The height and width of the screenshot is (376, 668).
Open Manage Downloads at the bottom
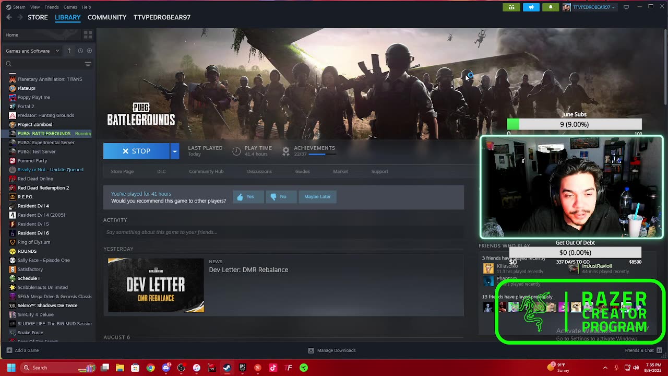click(x=332, y=350)
